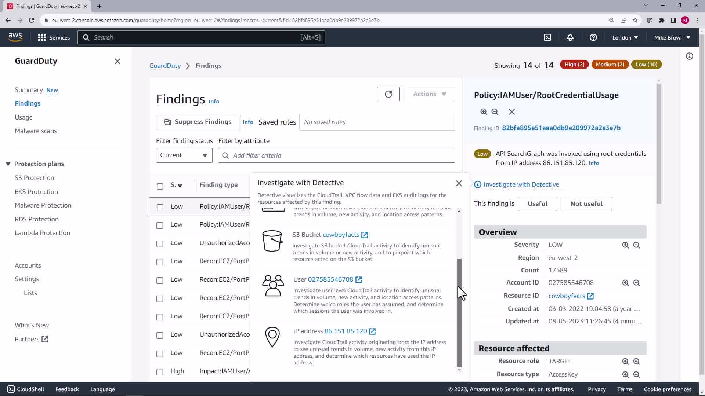
Task: Check the select-all findings checkbox
Action: click(160, 186)
